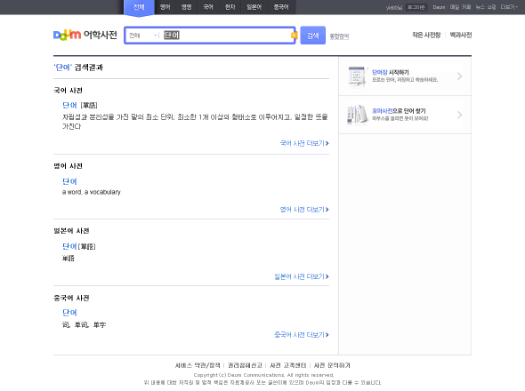The height and width of the screenshot is (391, 525).
Task: Click chevron beside 꼬마사전으로 단어 찾기
Action: click(x=460, y=115)
